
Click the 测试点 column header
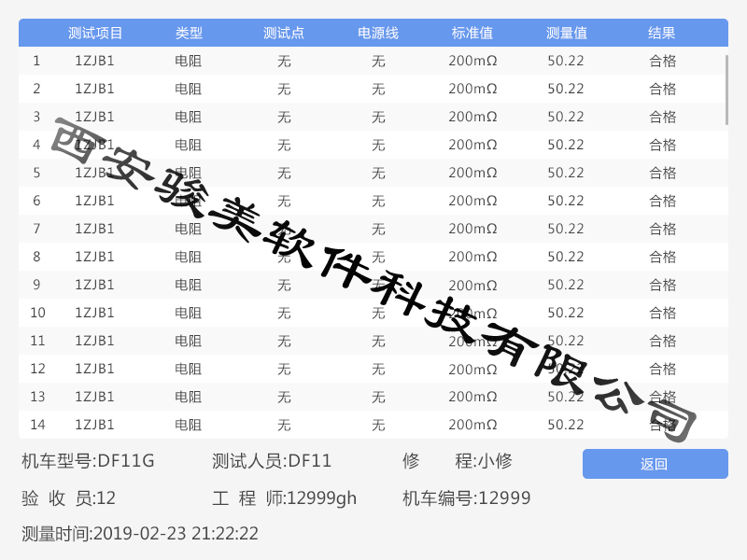[284, 34]
